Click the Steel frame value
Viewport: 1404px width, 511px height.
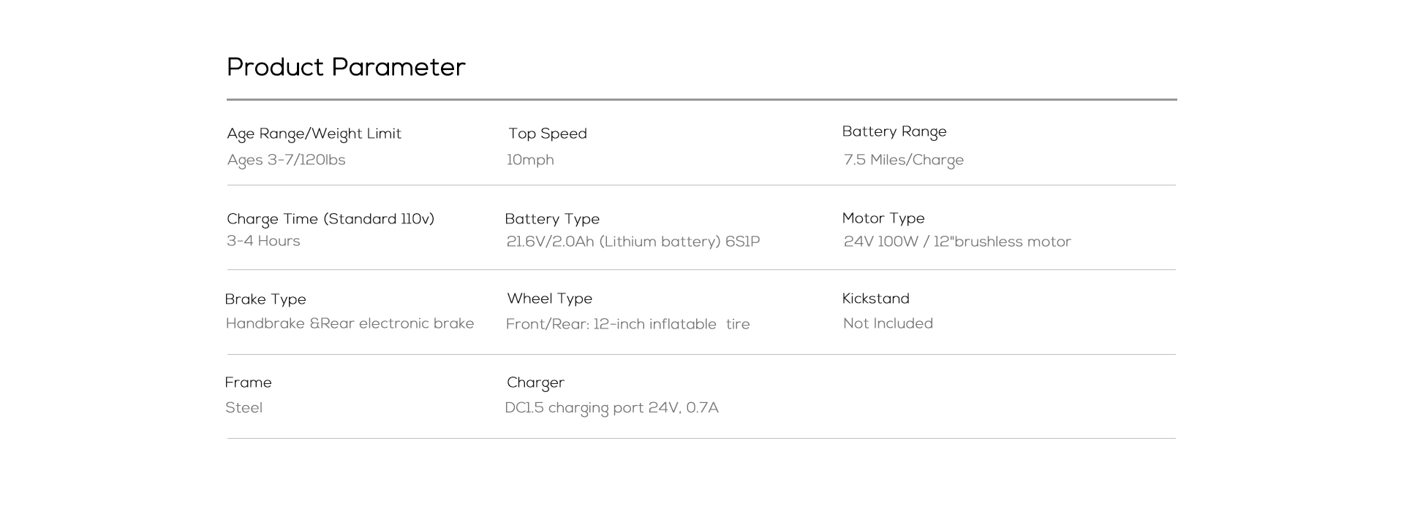pos(244,408)
